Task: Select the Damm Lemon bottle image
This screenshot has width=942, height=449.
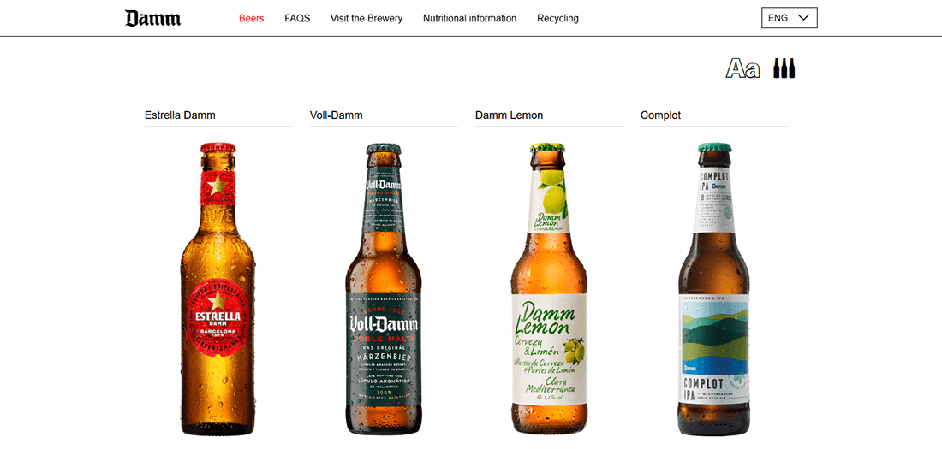Action: [549, 289]
